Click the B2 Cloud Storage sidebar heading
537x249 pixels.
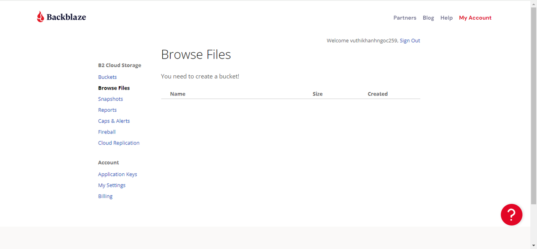(x=120, y=65)
